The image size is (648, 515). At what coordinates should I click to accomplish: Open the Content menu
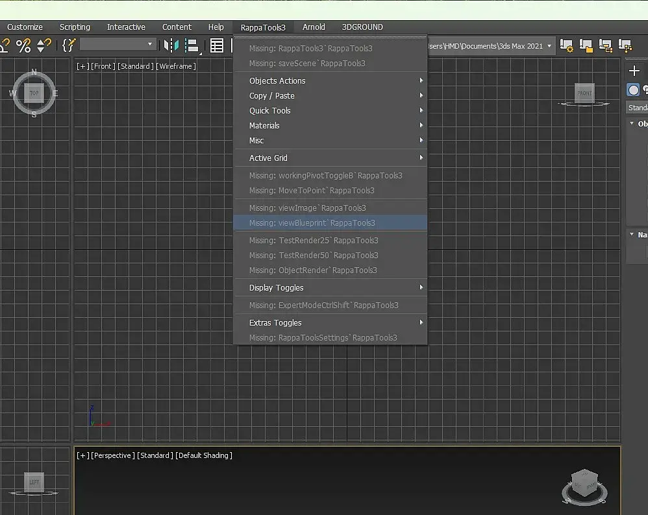[177, 27]
